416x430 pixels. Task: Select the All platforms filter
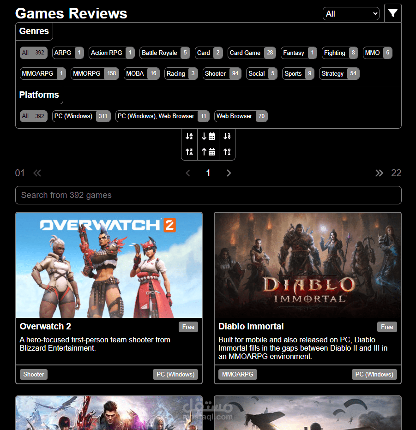(x=34, y=116)
